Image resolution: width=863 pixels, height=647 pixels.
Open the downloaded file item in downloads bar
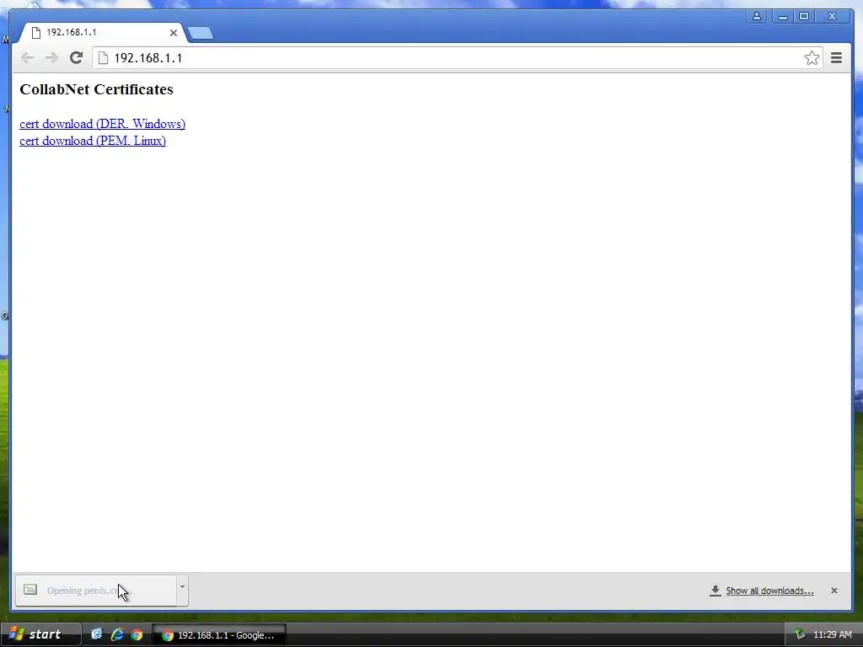(x=96, y=591)
